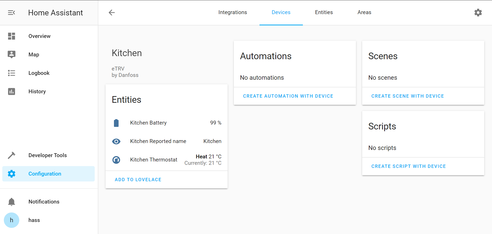Open the Logbook menu item
This screenshot has height=234, width=492.
49,73
